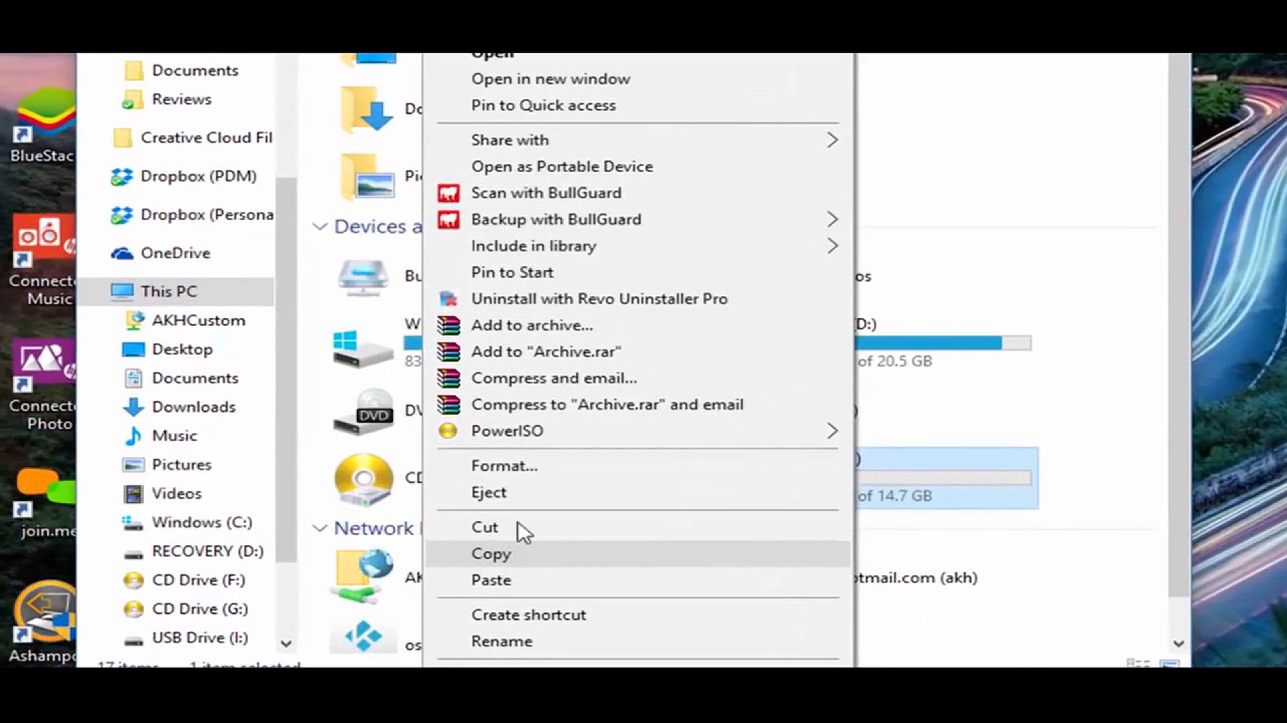Screen dimensions: 1287x723
Task: Click the navigation pane scroll-down arrow
Action: pyautogui.click(x=286, y=644)
